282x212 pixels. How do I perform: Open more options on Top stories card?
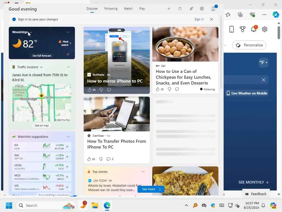click(x=143, y=172)
